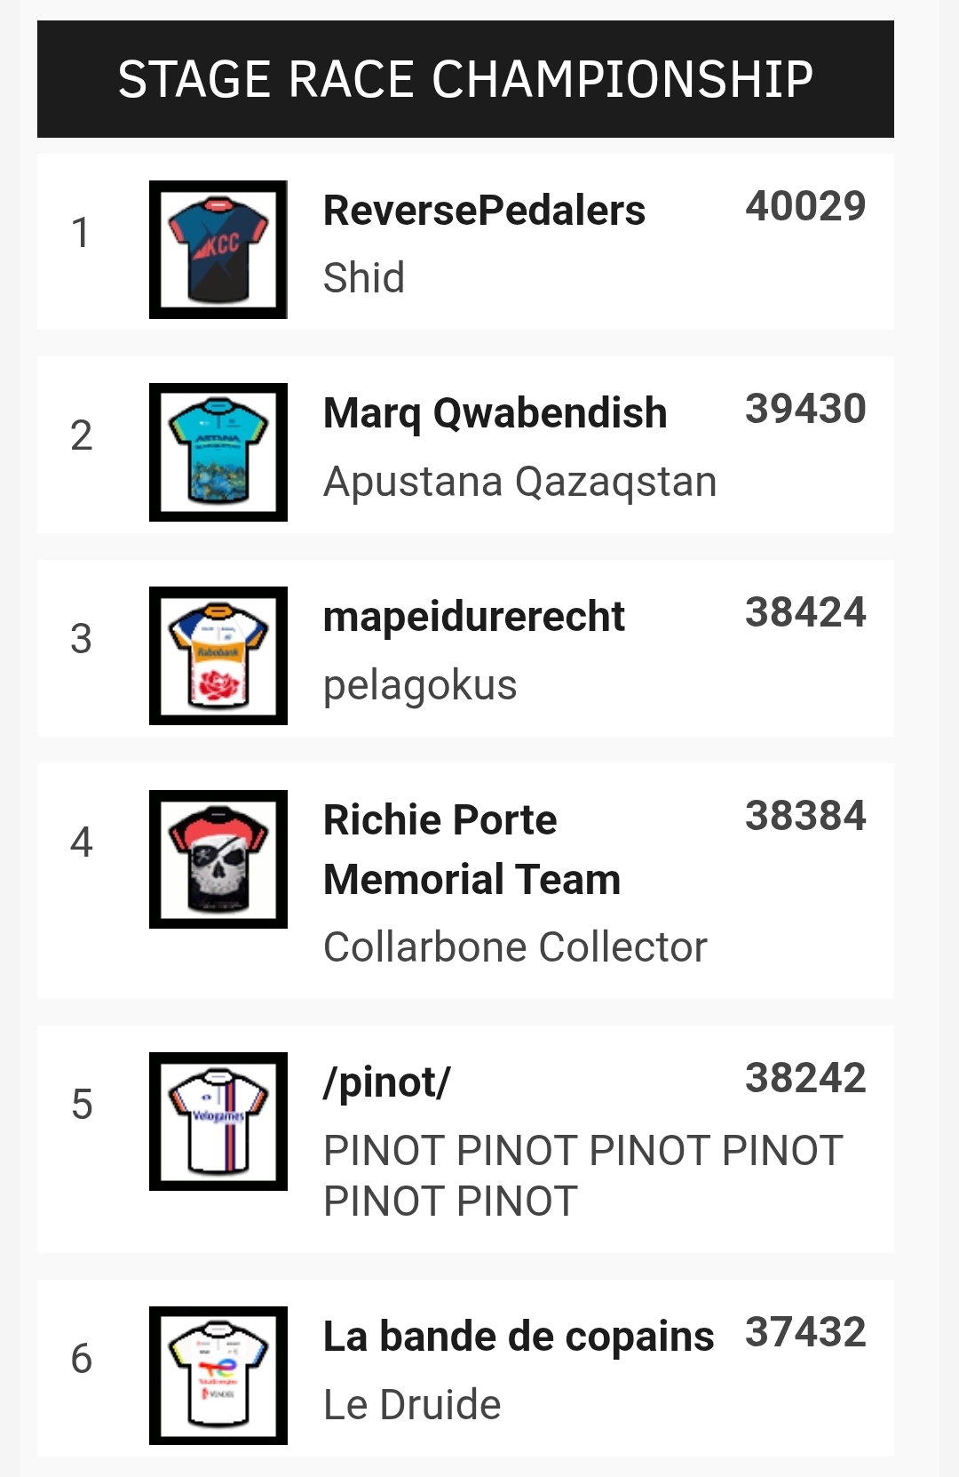
Task: Click the Velogames white jersey icon
Action: 218,1122
